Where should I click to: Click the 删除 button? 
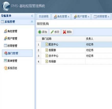67,32
